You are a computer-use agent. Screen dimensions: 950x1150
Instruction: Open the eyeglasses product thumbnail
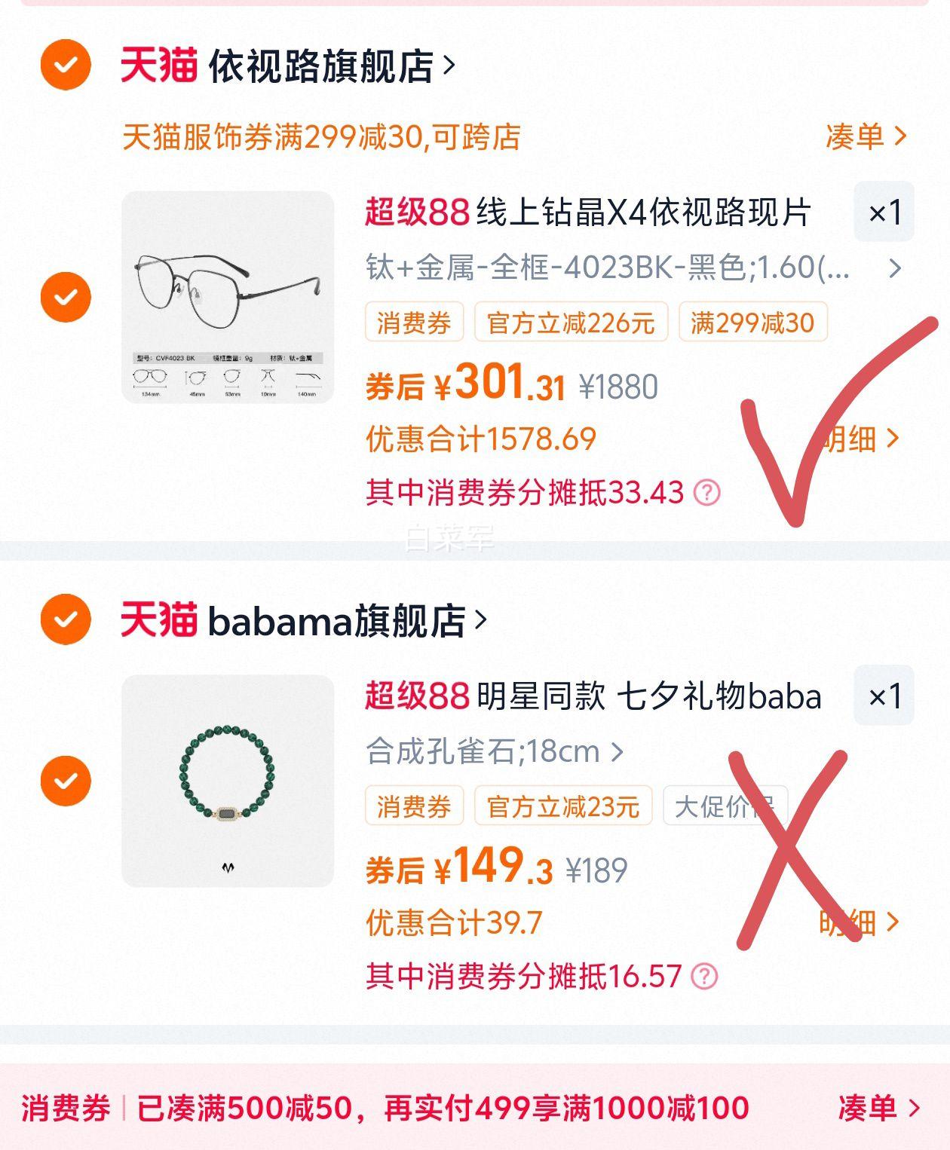228,297
